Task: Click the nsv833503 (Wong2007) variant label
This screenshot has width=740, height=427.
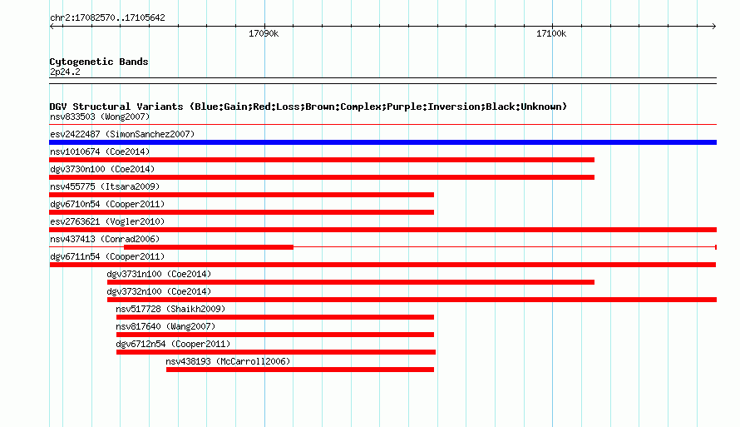Action: point(100,117)
